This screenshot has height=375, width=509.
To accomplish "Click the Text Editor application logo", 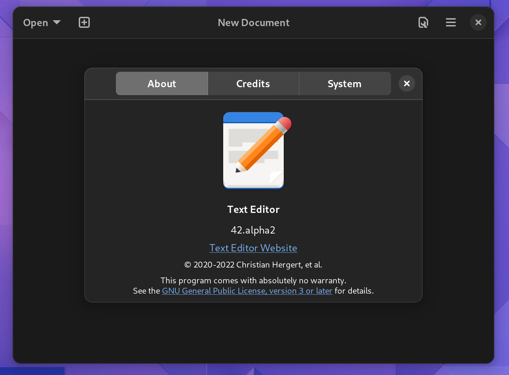I will [x=253, y=150].
